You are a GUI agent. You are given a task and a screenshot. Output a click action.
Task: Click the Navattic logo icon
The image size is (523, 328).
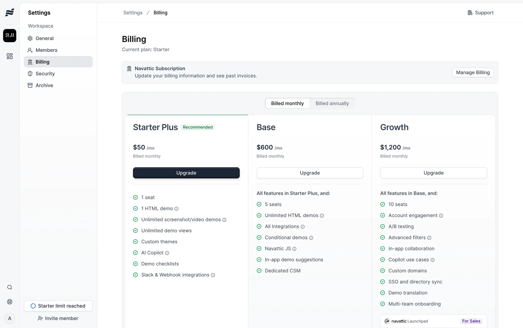[x=10, y=13]
